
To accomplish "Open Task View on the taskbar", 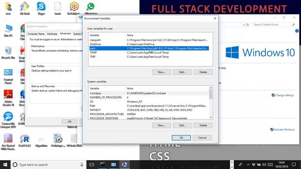I will click(92, 165).
